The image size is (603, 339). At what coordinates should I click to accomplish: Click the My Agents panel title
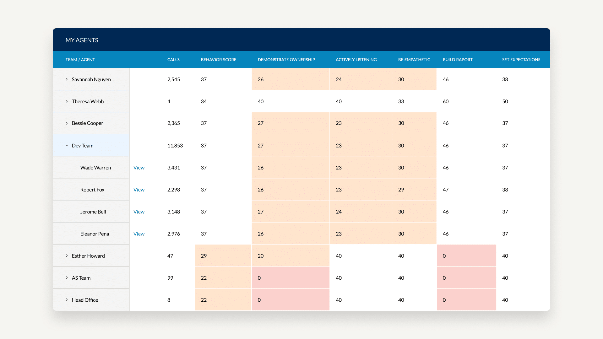pyautogui.click(x=82, y=40)
